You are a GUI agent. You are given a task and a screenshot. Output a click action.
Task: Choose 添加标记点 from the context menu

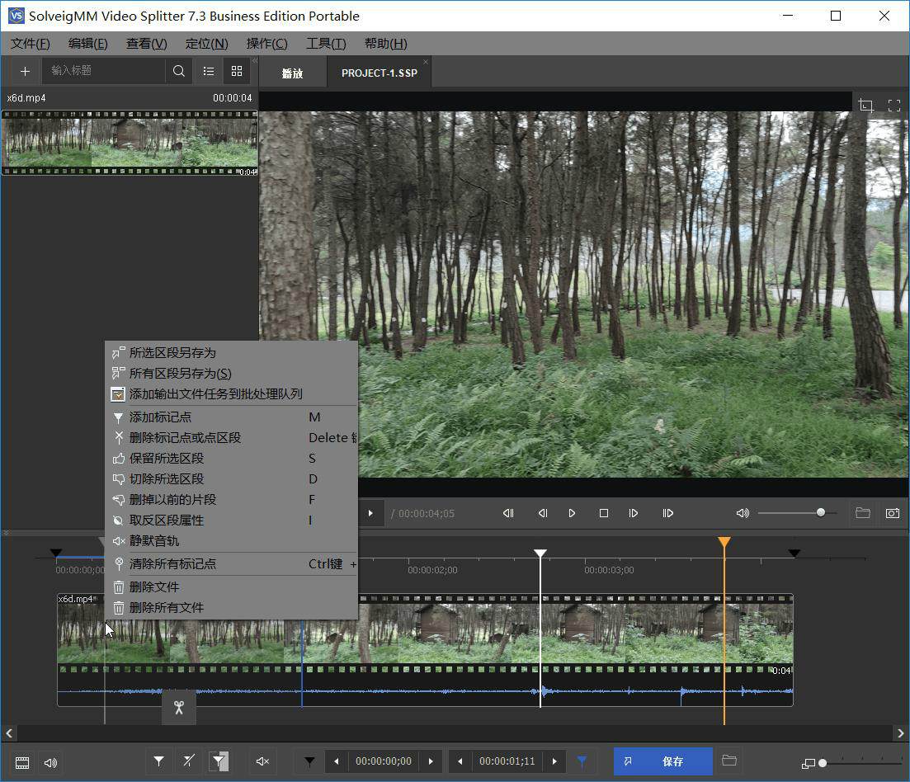click(x=165, y=417)
